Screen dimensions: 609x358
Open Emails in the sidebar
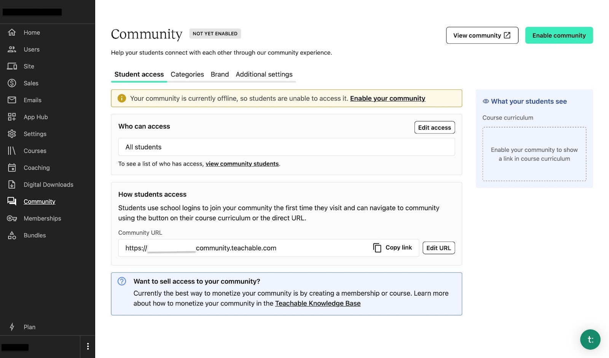32,100
